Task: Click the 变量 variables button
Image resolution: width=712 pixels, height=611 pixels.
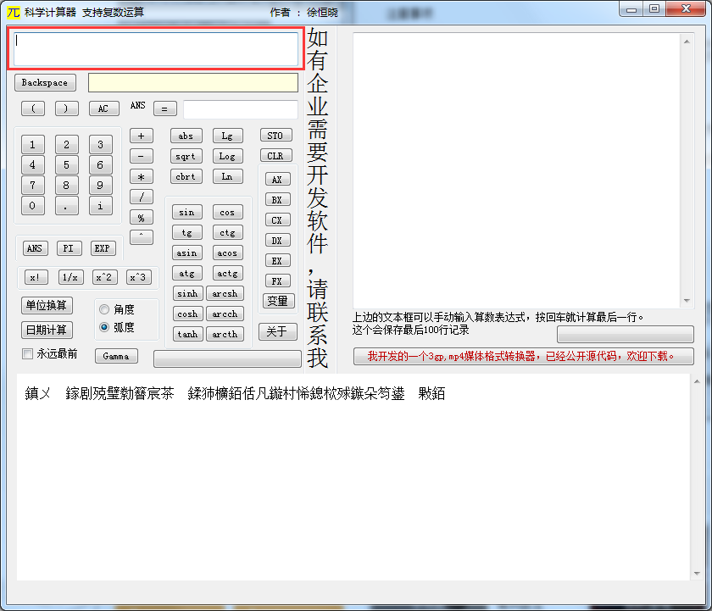Action: [277, 301]
